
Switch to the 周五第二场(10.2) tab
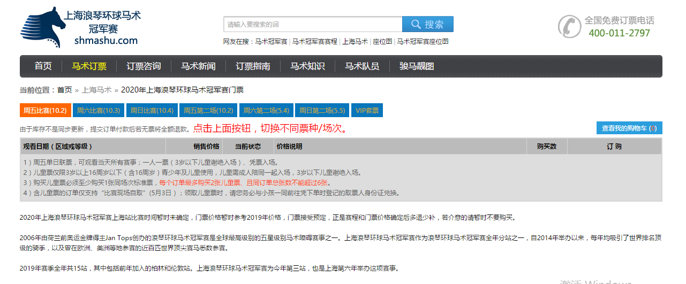pos(208,110)
